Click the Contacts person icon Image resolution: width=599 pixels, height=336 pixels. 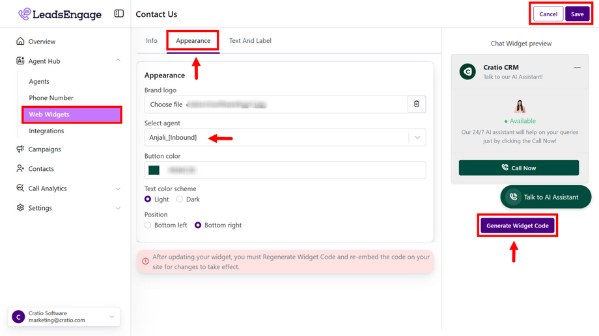click(x=20, y=169)
